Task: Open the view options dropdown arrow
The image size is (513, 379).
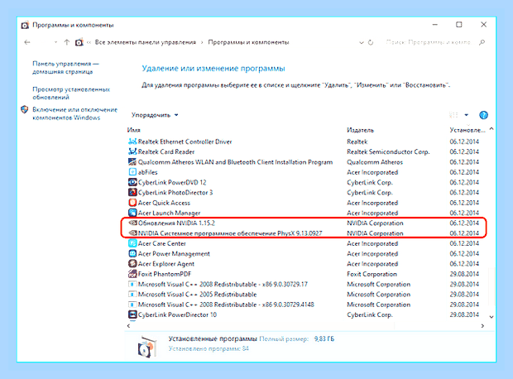Action: 466,115
